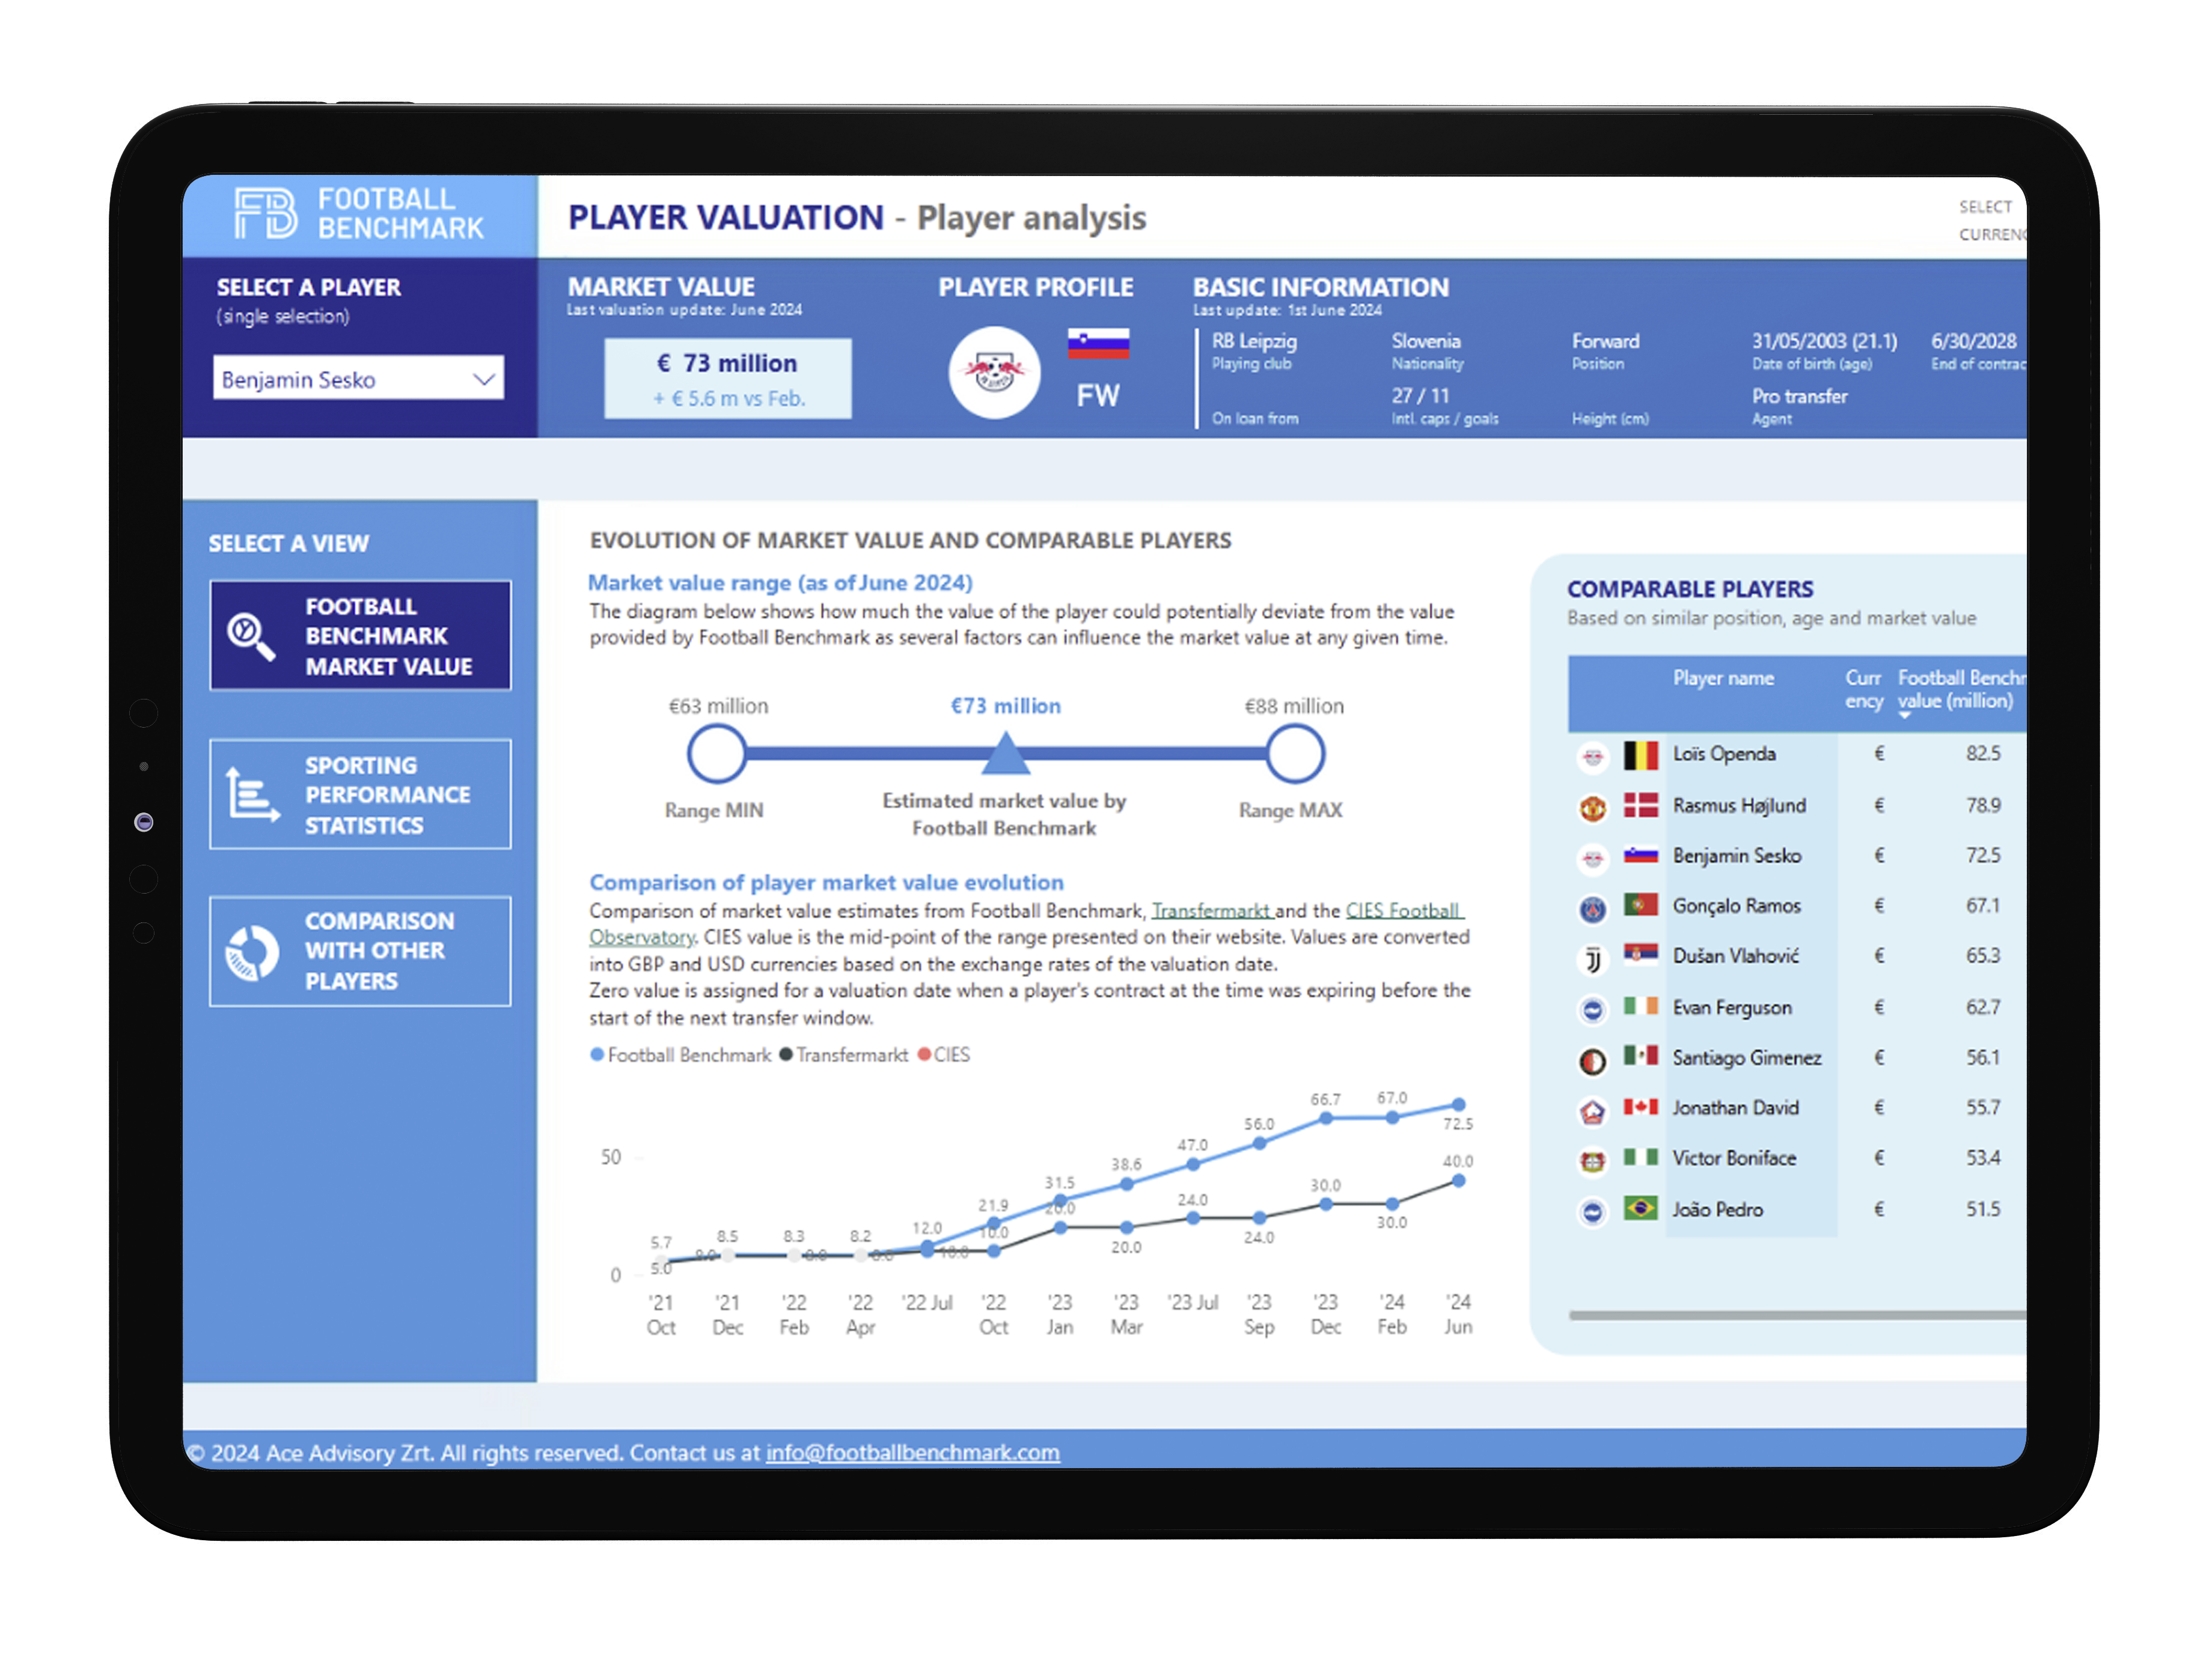Screen dimensions: 2212x1655
Task: Click the donut chart icon on Comparison
Action: click(x=252, y=952)
